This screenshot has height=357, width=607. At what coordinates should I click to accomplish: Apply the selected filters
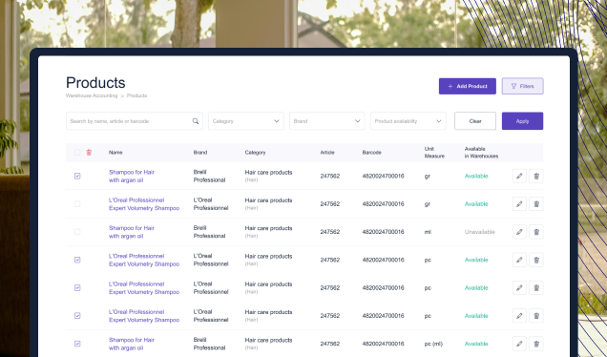click(x=523, y=121)
